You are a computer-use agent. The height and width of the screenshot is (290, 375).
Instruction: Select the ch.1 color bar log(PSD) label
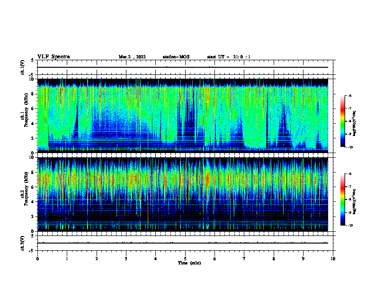(x=355, y=124)
